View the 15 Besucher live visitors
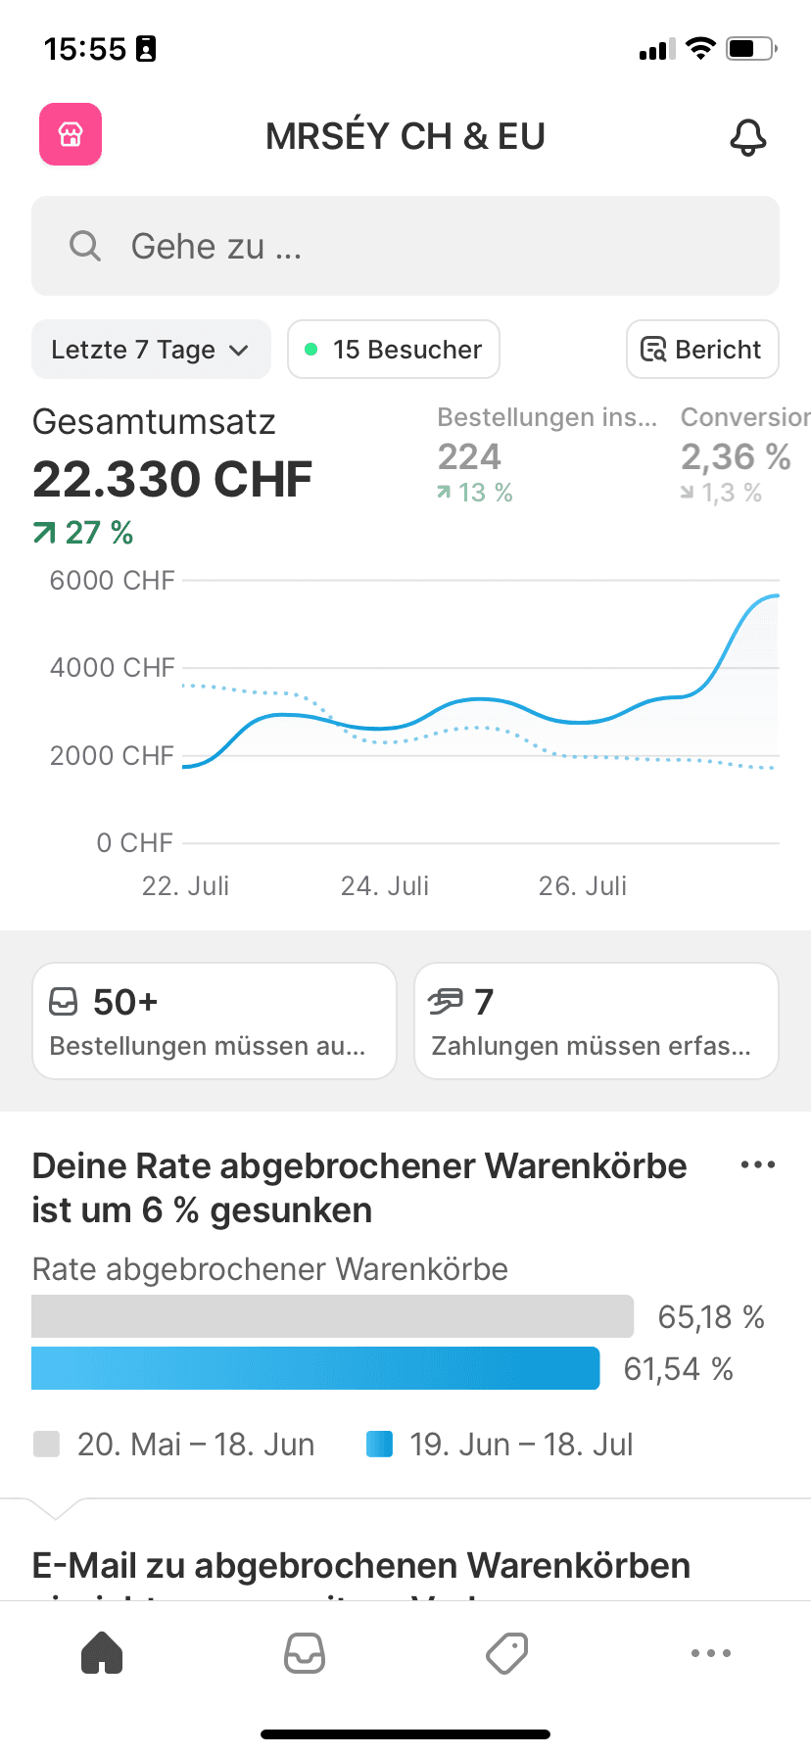This screenshot has height=1755, width=811. [394, 350]
